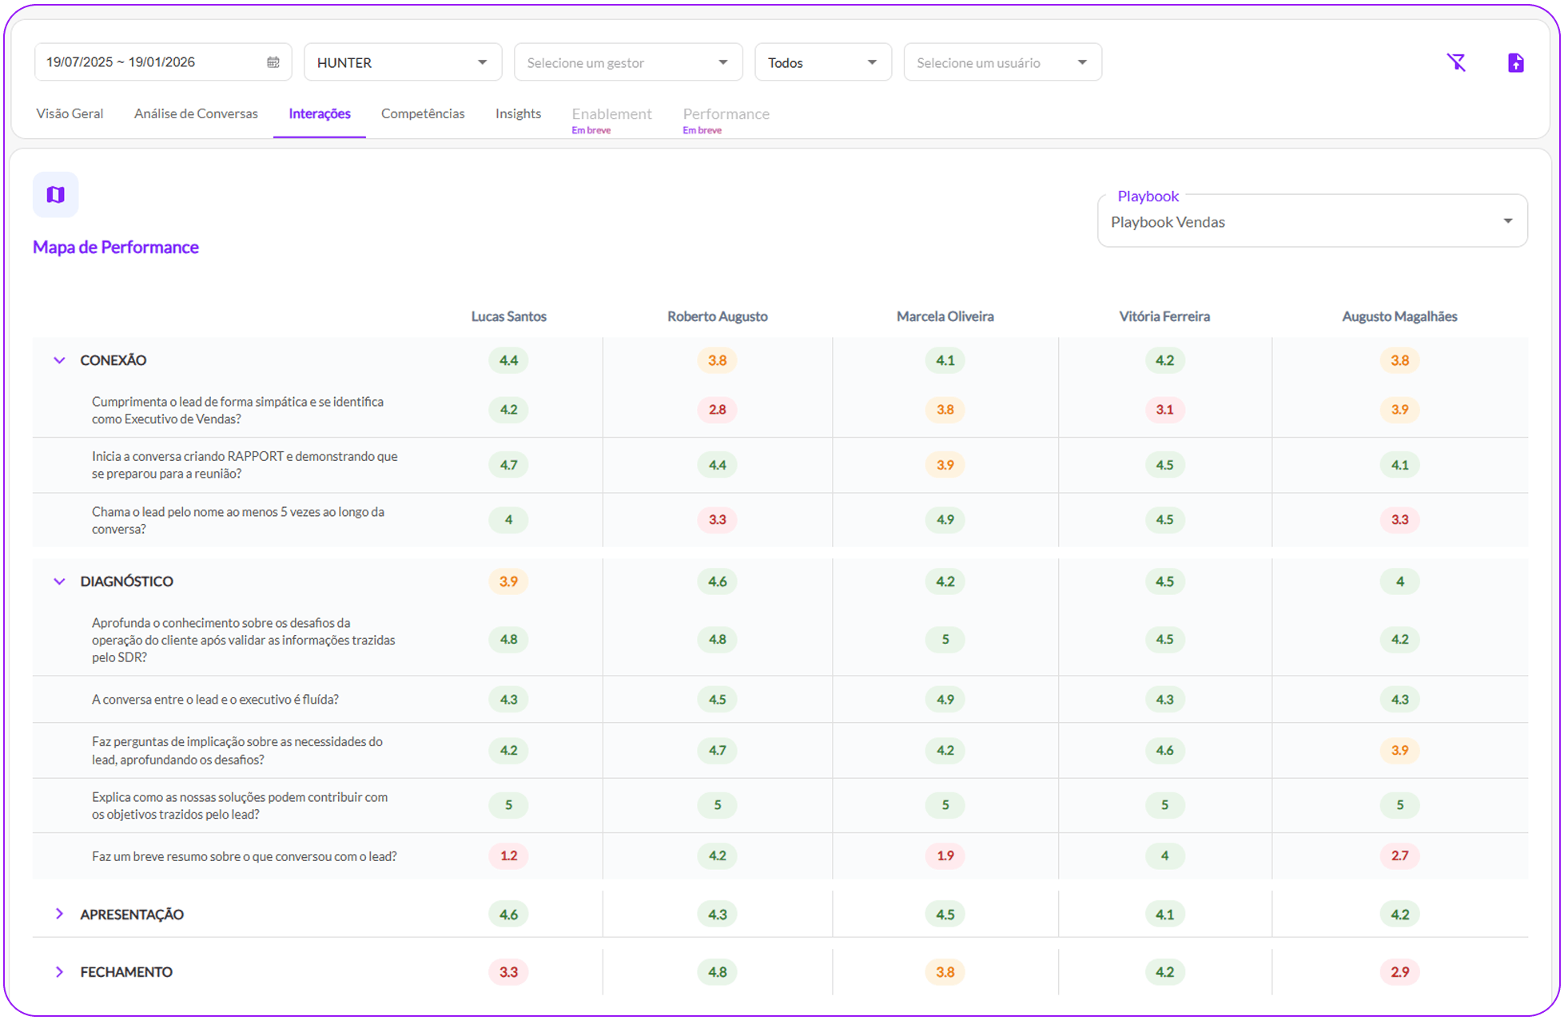Collapse the DIAGNÓSTICO section chevron
This screenshot has height=1020, width=1564.
pos(59,581)
